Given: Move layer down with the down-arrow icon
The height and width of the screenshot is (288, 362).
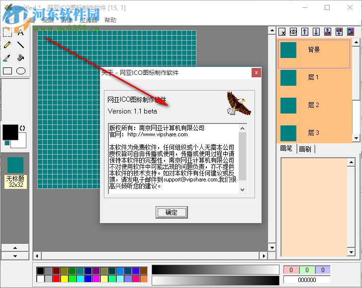Looking at the screenshot, I should coord(316,32).
